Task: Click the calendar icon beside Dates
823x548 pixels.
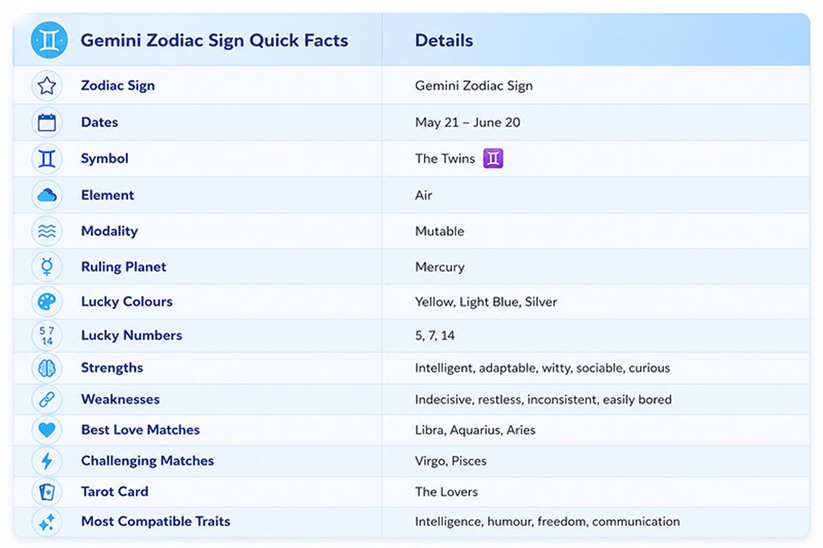Action: pos(46,122)
